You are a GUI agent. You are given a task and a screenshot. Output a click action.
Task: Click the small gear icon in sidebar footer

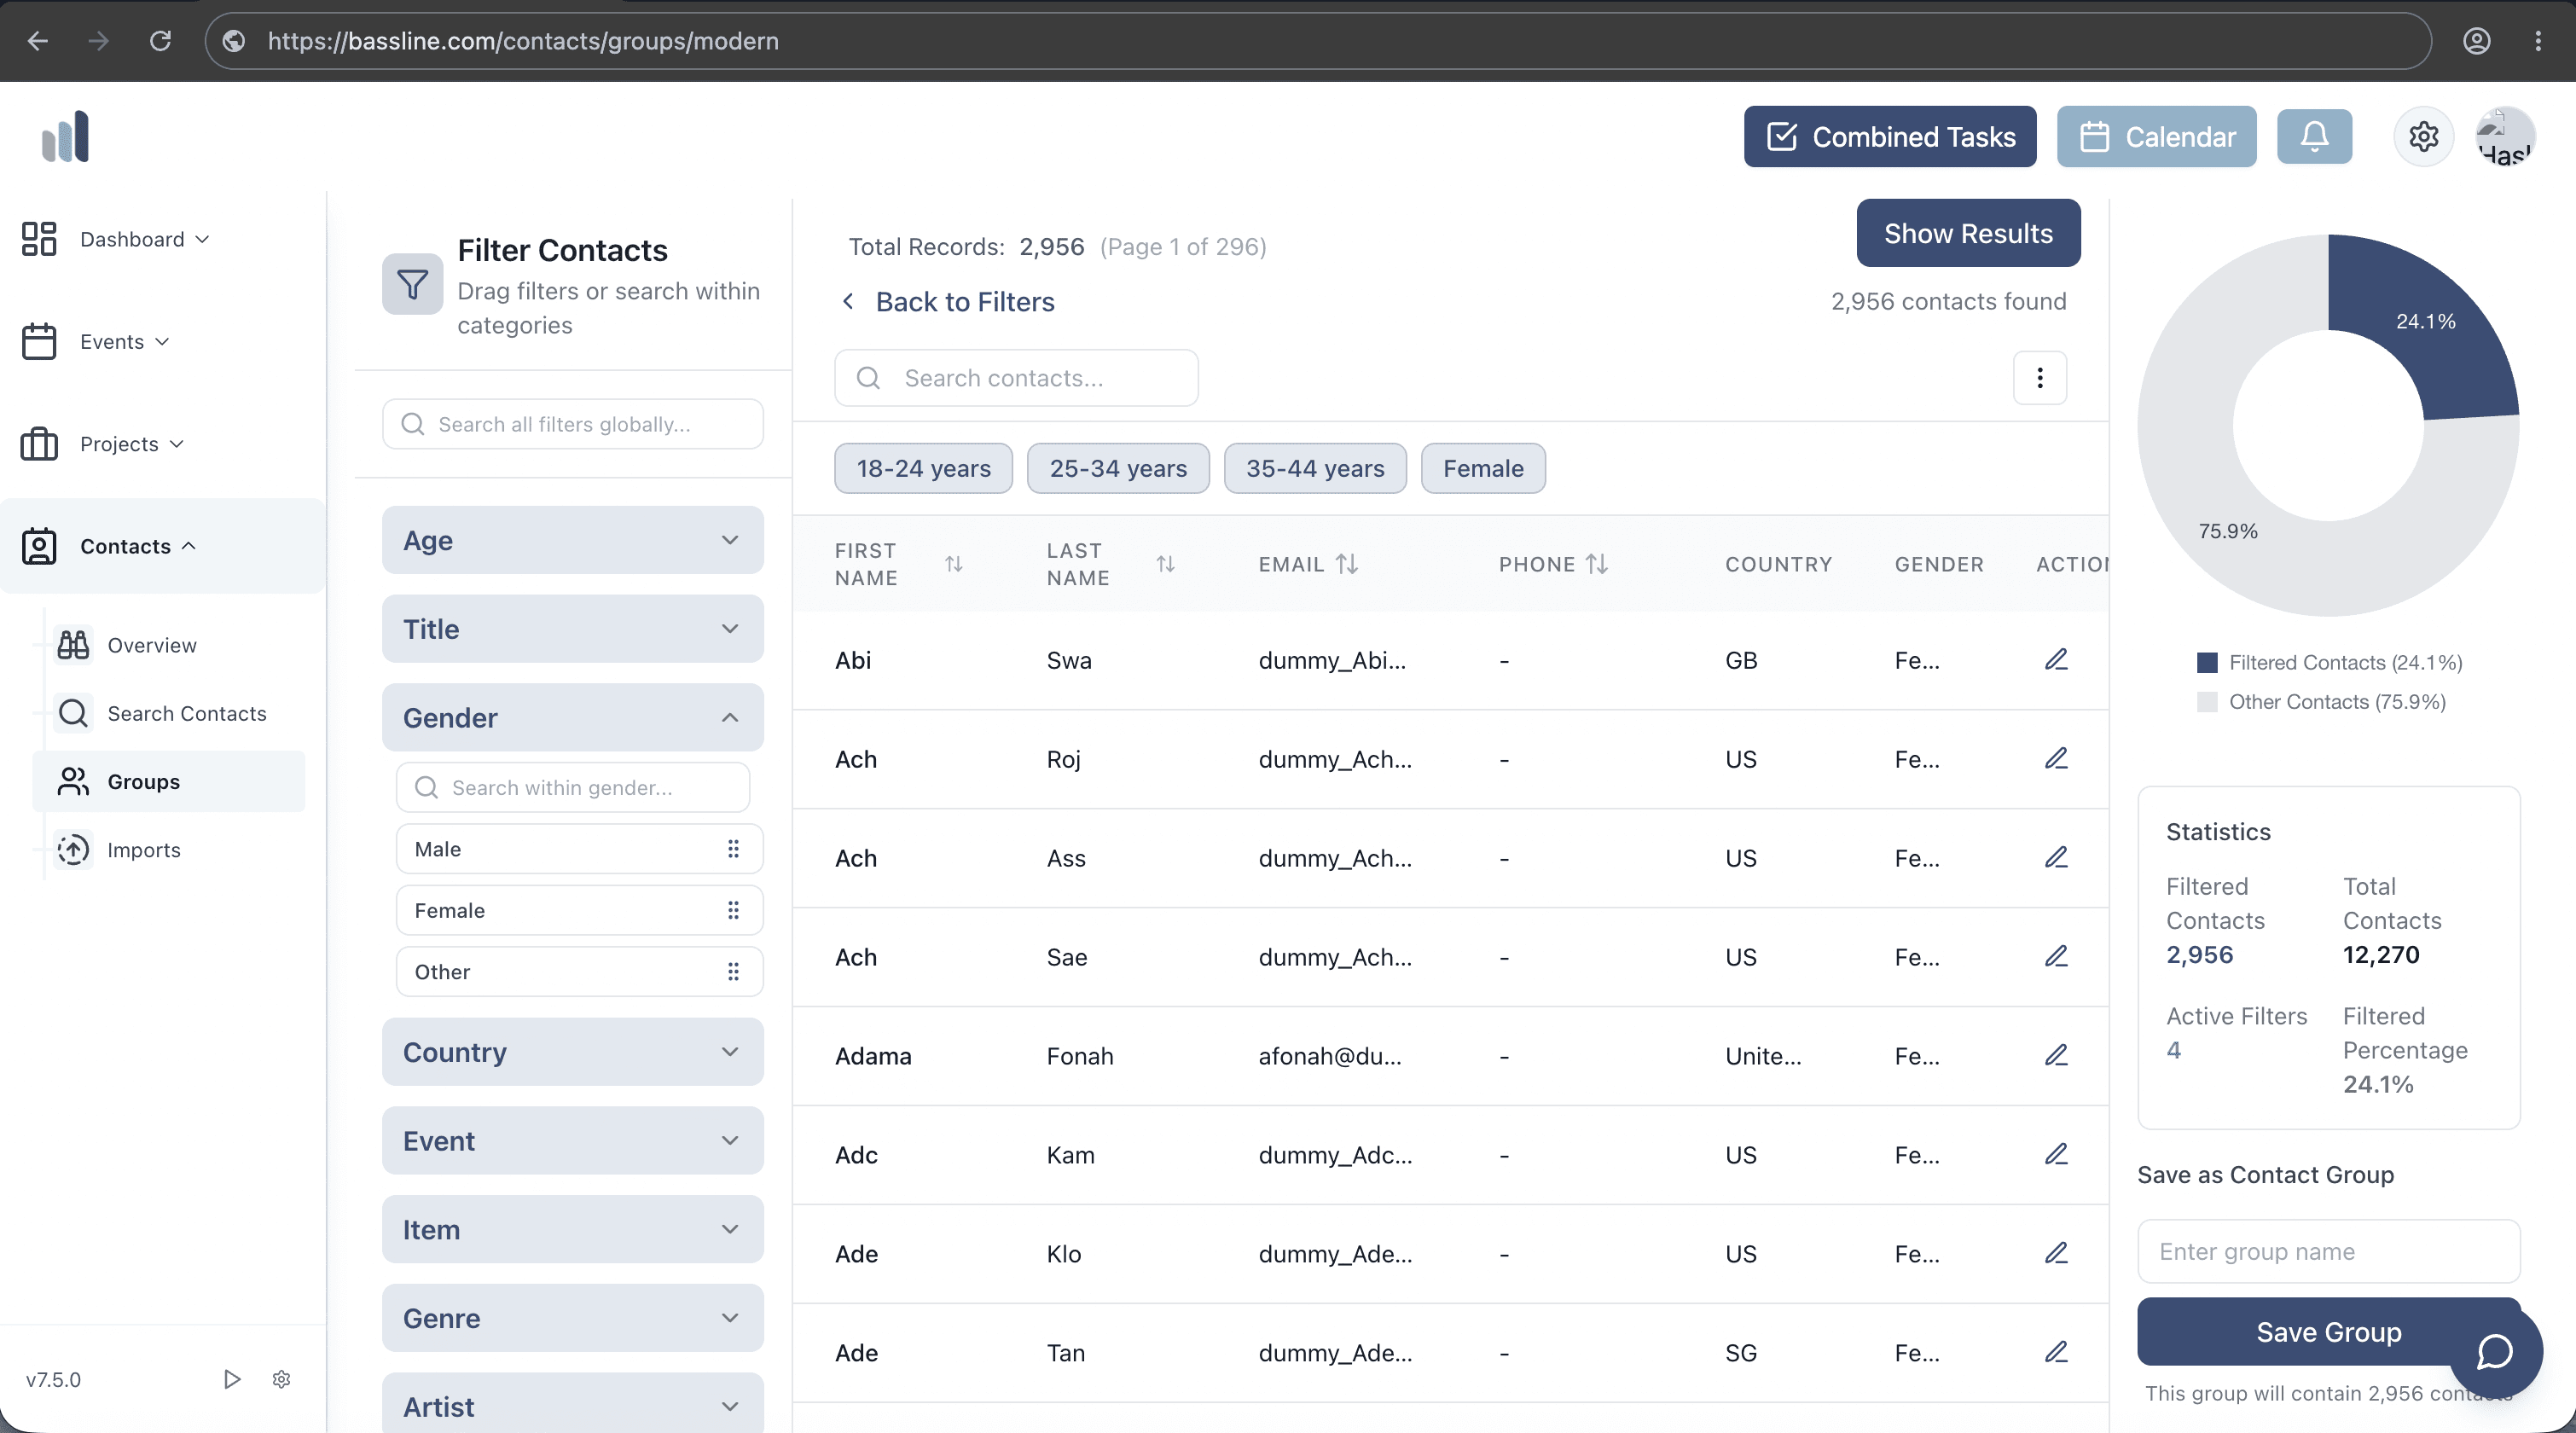tap(281, 1379)
